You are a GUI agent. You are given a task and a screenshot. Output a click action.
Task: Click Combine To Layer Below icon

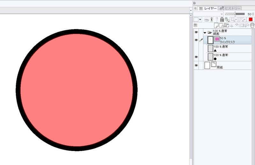237,25
